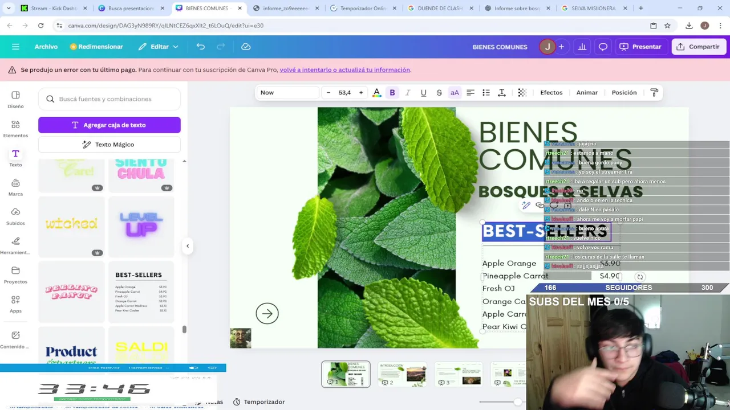This screenshot has height=410, width=730.
Task: Toggle uppercase aA formatting
Action: [455, 93]
